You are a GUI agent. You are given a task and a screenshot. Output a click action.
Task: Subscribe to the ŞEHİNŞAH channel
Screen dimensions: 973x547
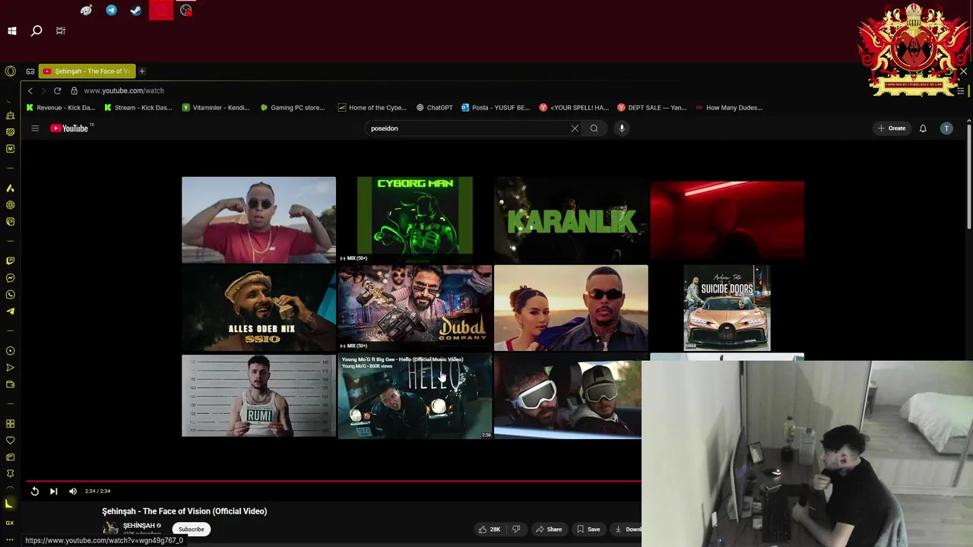coord(192,529)
